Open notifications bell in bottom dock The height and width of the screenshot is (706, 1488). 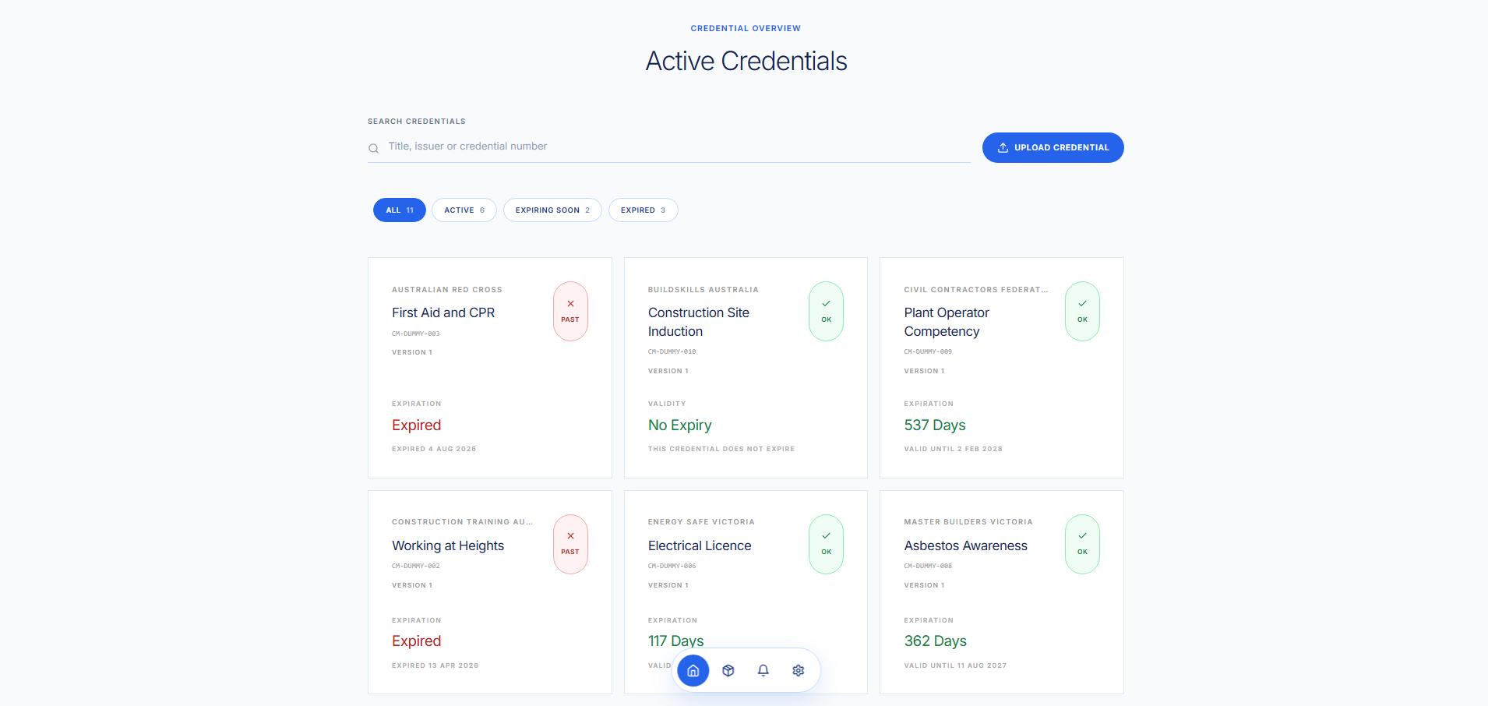(763, 670)
